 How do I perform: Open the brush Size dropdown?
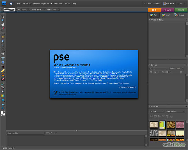[x=29, y=10]
